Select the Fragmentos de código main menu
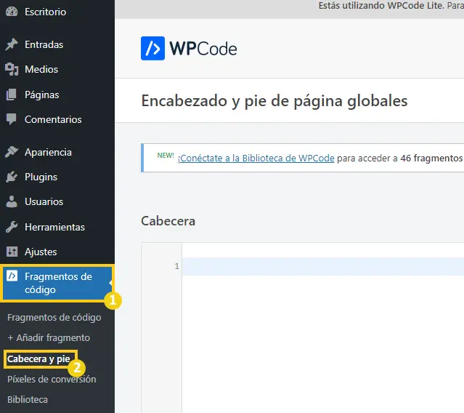464x413 pixels. coord(57,283)
